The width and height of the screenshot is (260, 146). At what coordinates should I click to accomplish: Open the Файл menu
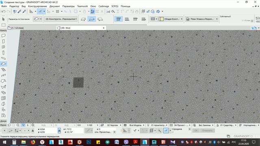(4, 6)
